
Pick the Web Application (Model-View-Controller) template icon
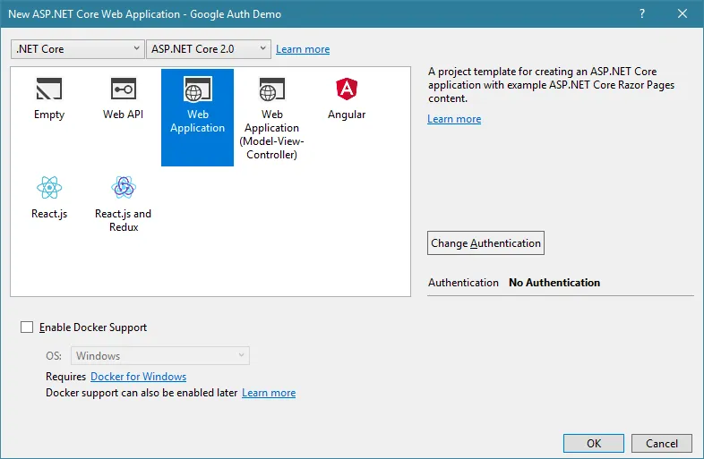(271, 89)
